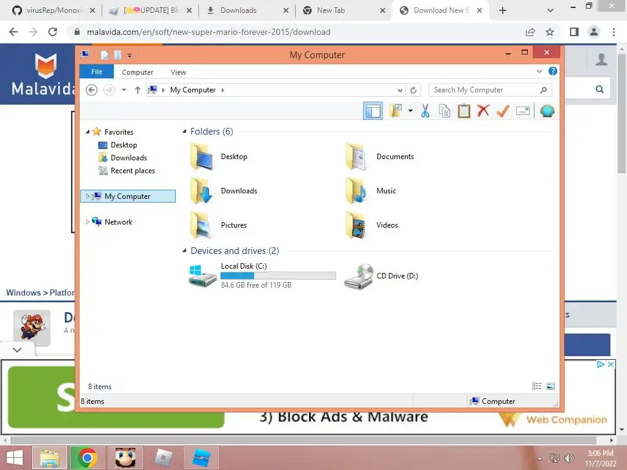
Task: Open the File ribbon tab
Action: click(97, 72)
